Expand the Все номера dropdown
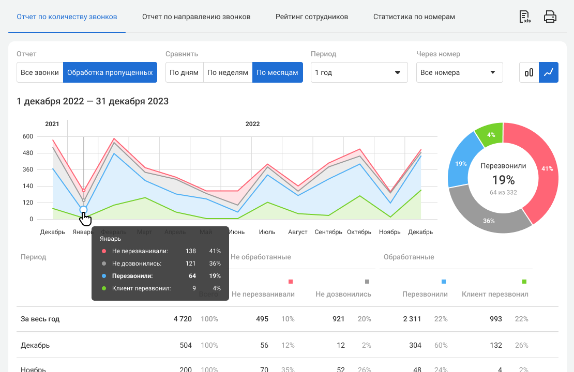 [x=459, y=73]
